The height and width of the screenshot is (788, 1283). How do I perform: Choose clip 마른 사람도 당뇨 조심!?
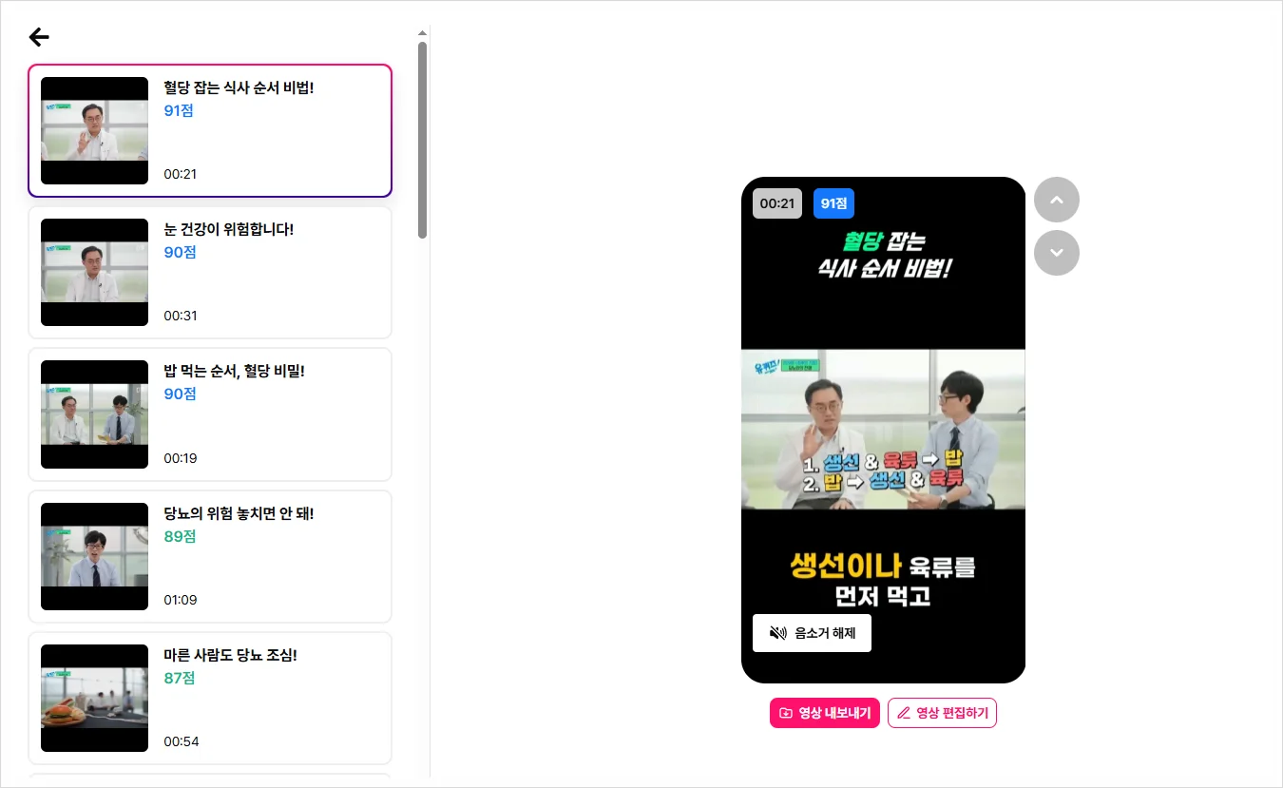coord(210,698)
